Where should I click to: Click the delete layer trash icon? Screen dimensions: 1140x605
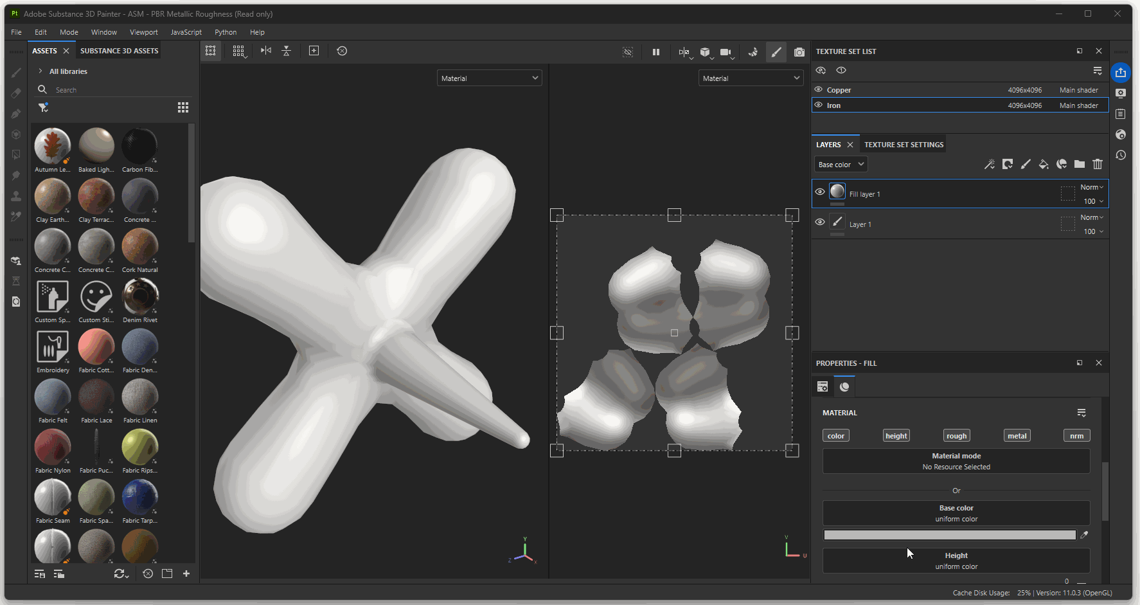(x=1098, y=165)
